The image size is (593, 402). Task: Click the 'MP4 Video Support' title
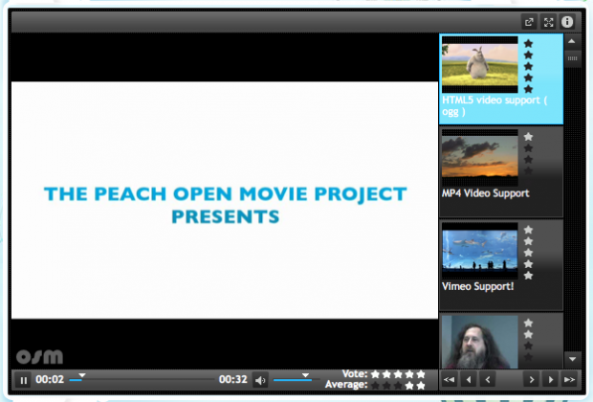(x=486, y=193)
